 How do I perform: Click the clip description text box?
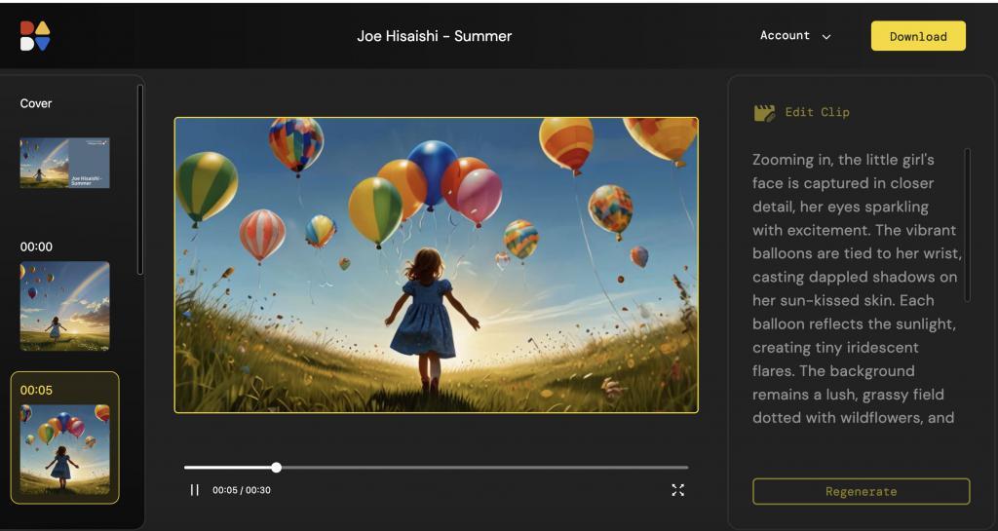click(856, 288)
